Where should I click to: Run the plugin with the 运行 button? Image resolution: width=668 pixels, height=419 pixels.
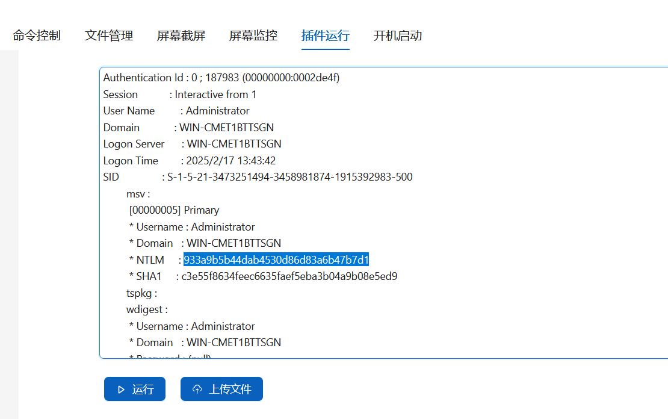135,389
